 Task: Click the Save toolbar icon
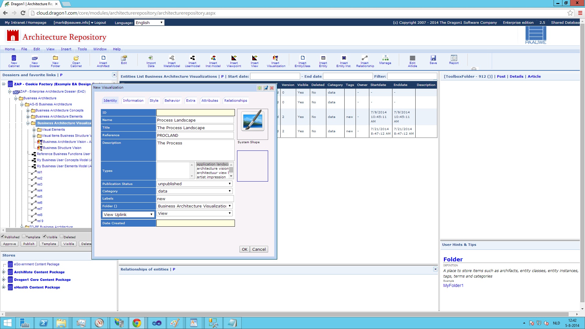(x=433, y=60)
